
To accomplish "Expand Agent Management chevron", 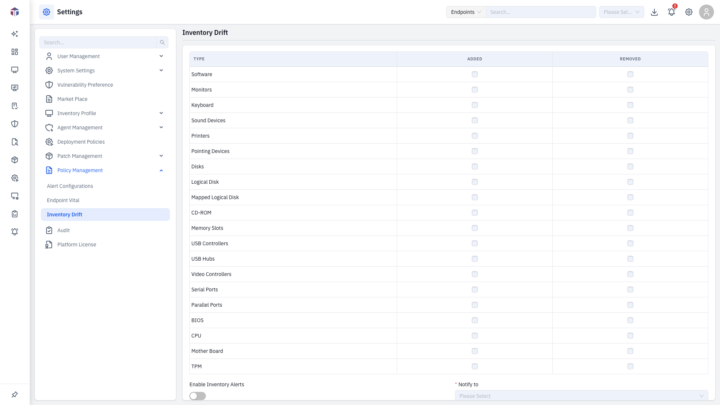I will [x=161, y=127].
